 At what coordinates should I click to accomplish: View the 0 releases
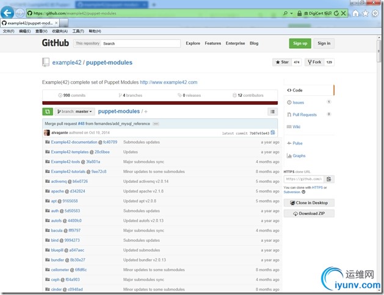click(189, 95)
